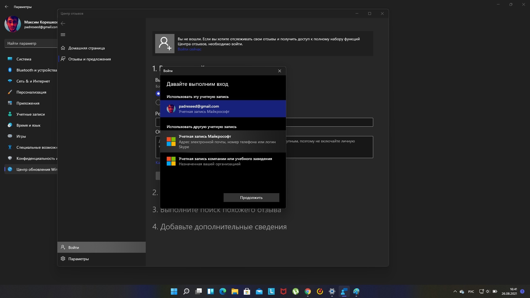Show hidden tray icons chevron
530x298 pixels.
tap(455, 291)
